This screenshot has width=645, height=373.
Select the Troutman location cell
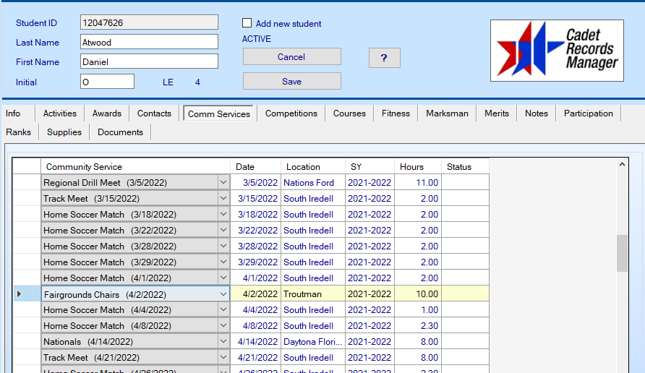[x=312, y=294]
